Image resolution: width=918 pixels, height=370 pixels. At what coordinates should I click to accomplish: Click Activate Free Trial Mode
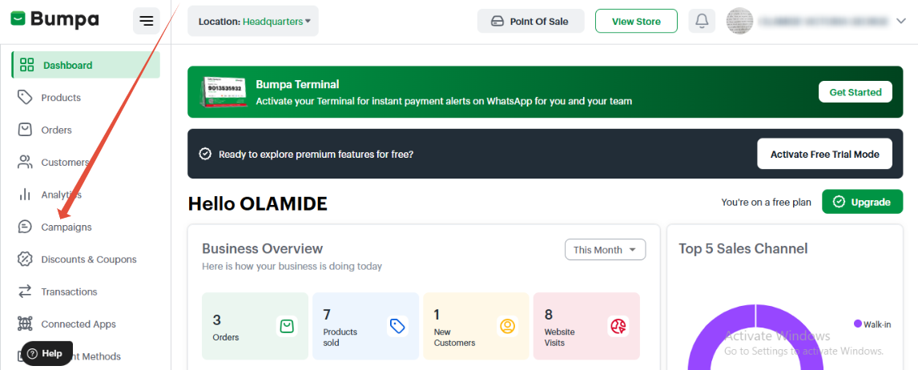[824, 154]
